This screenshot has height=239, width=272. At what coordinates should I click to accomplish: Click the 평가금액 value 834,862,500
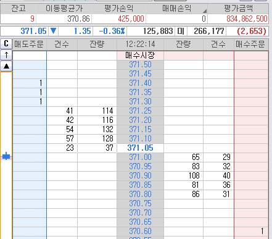coord(247,19)
